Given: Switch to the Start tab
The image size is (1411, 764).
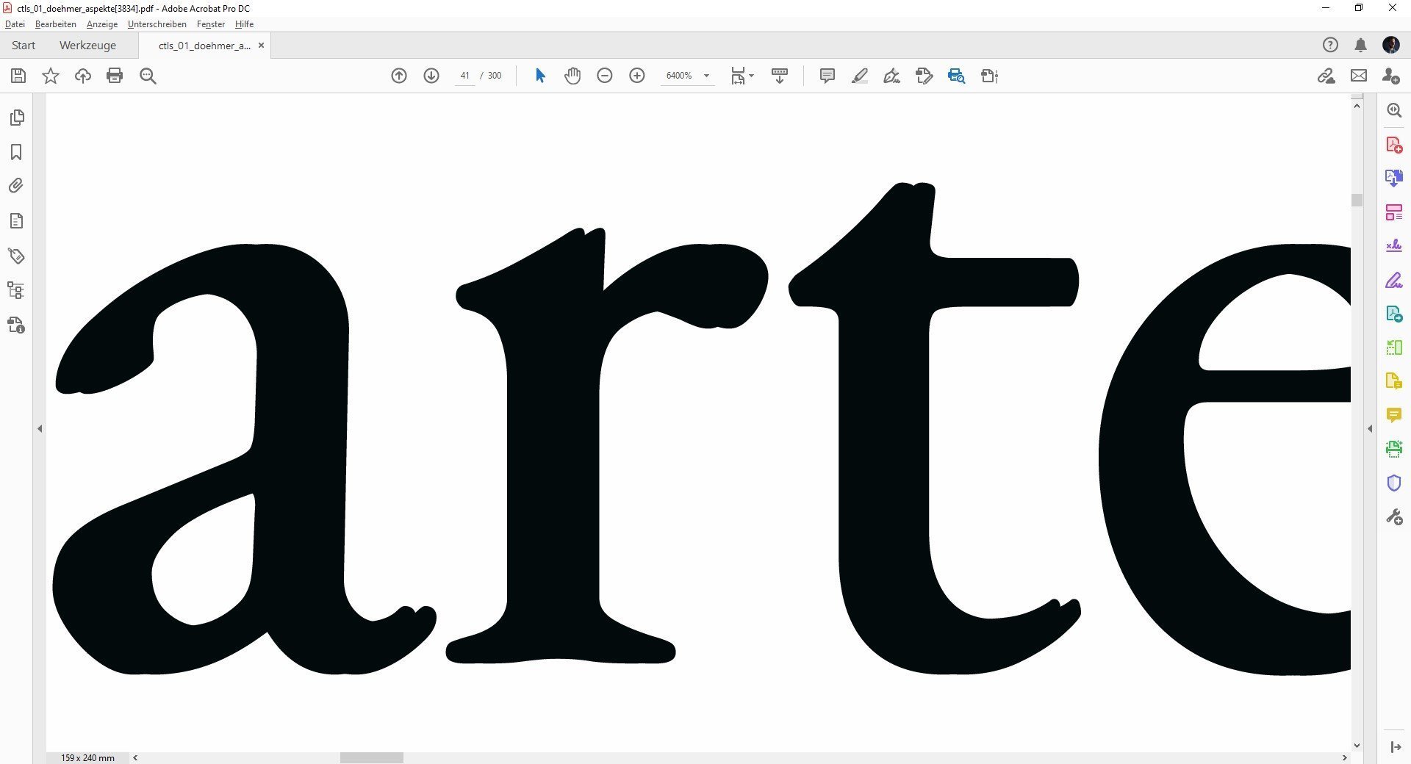Looking at the screenshot, I should coord(24,46).
